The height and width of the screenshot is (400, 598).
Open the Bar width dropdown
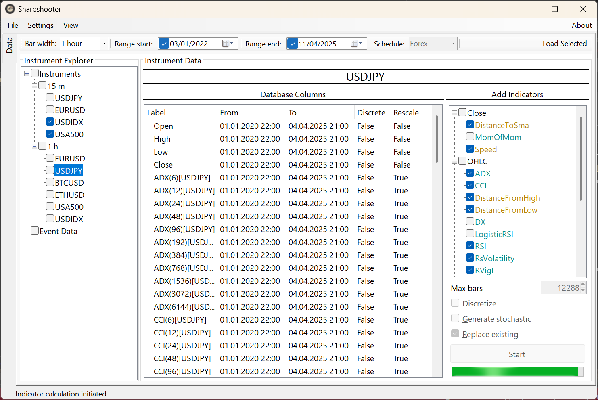pos(104,44)
